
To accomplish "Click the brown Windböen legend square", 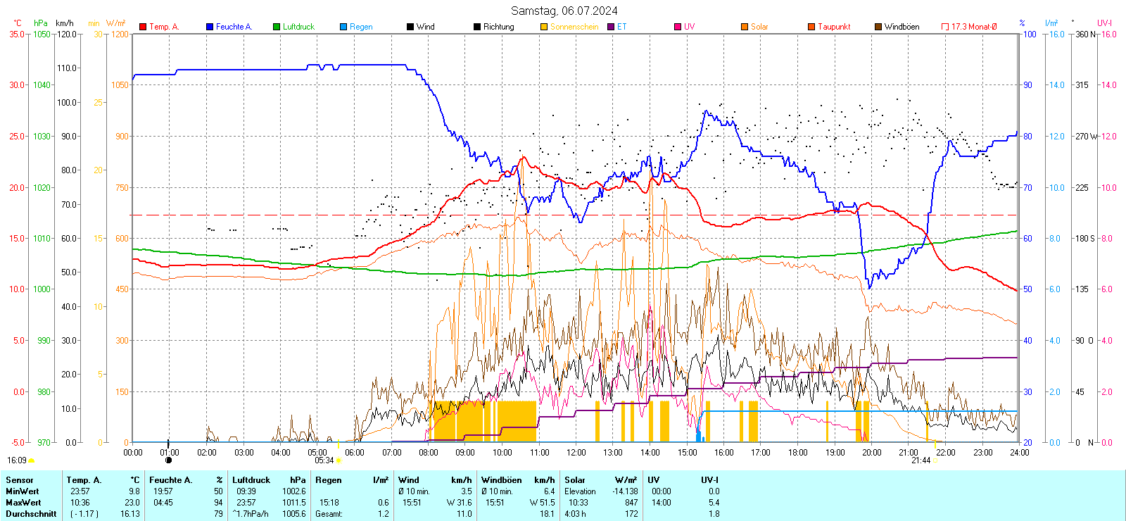I will (x=878, y=27).
